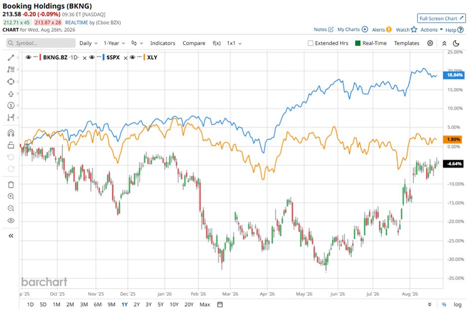
Task: Toggle the Real-Time green checkbox
Action: pyautogui.click(x=358, y=43)
